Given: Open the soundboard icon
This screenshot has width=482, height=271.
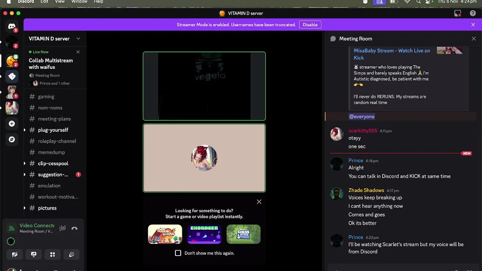Looking at the screenshot, I should point(72,254).
